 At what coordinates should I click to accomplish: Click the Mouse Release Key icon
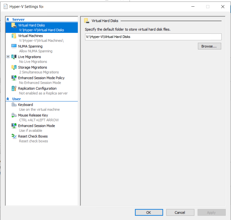14,115
